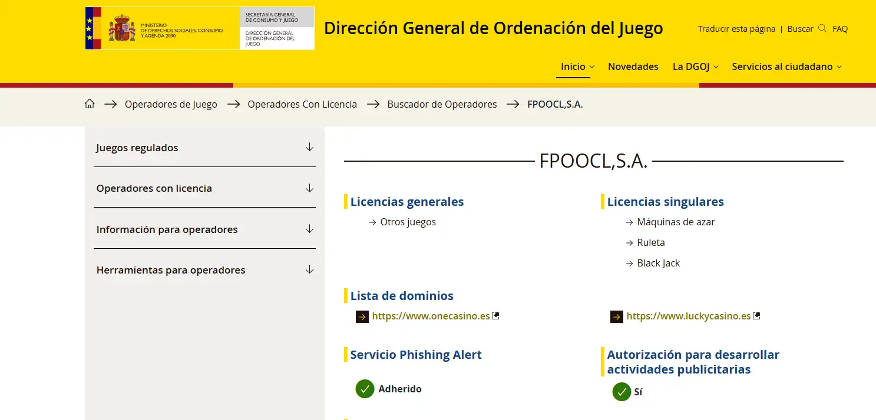Click green check icon next to Adherido
The height and width of the screenshot is (420, 876).
pos(365,389)
